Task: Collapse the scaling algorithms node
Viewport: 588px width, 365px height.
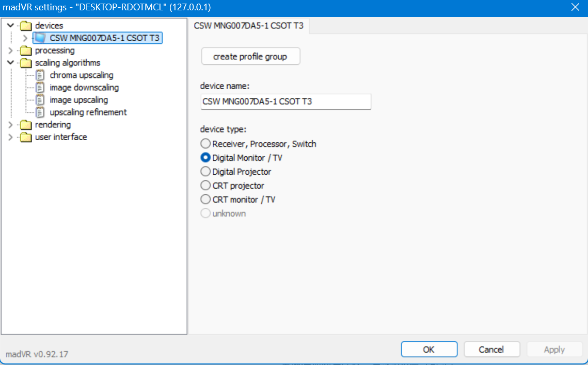Action: click(x=10, y=62)
